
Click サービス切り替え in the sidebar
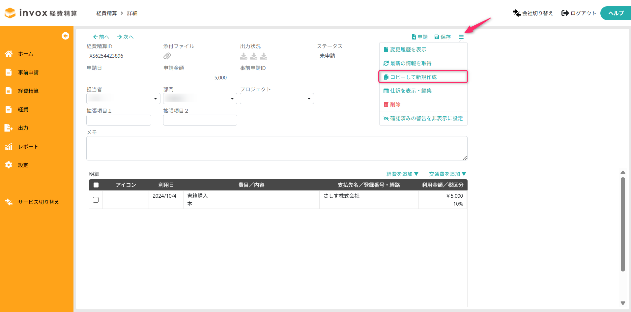[38, 202]
